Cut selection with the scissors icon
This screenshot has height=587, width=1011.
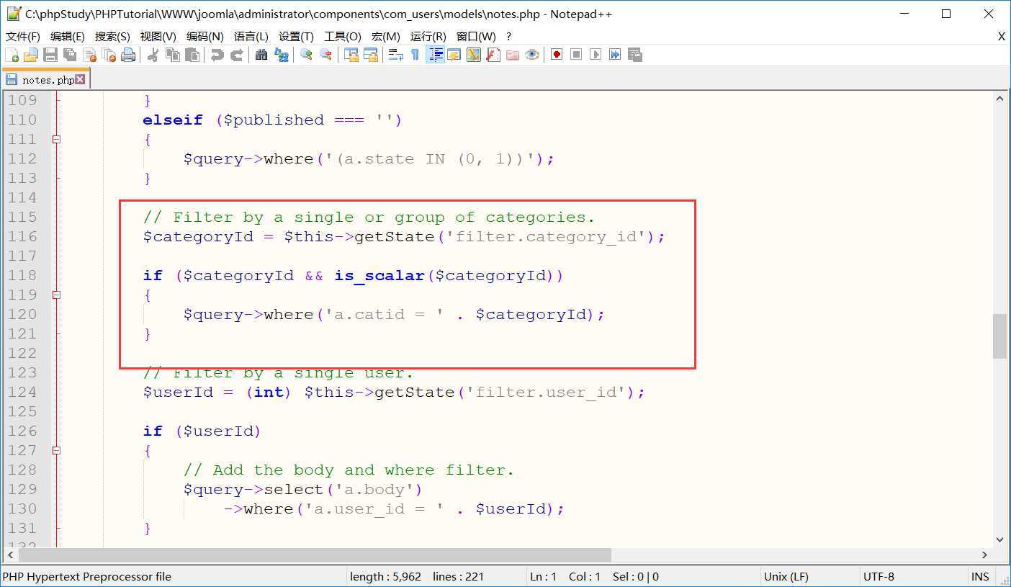coord(153,55)
